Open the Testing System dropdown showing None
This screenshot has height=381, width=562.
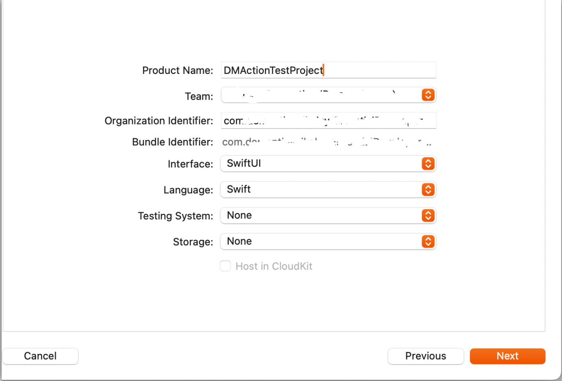[328, 216]
